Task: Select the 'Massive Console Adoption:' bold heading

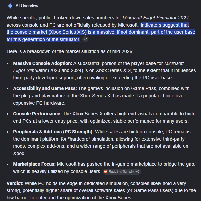Action: (43, 63)
